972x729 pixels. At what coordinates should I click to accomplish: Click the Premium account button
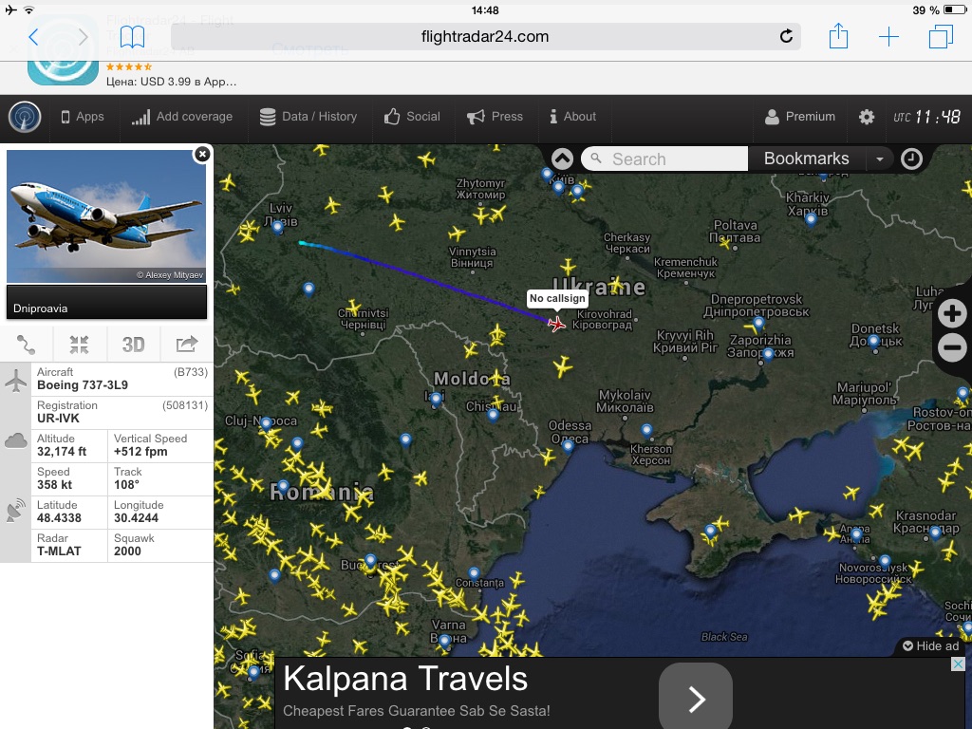(799, 117)
